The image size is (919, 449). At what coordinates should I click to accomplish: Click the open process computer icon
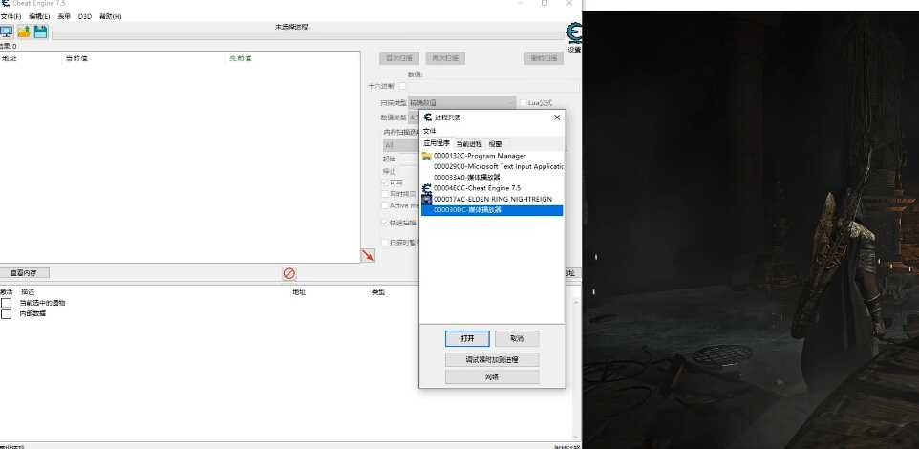(x=7, y=32)
